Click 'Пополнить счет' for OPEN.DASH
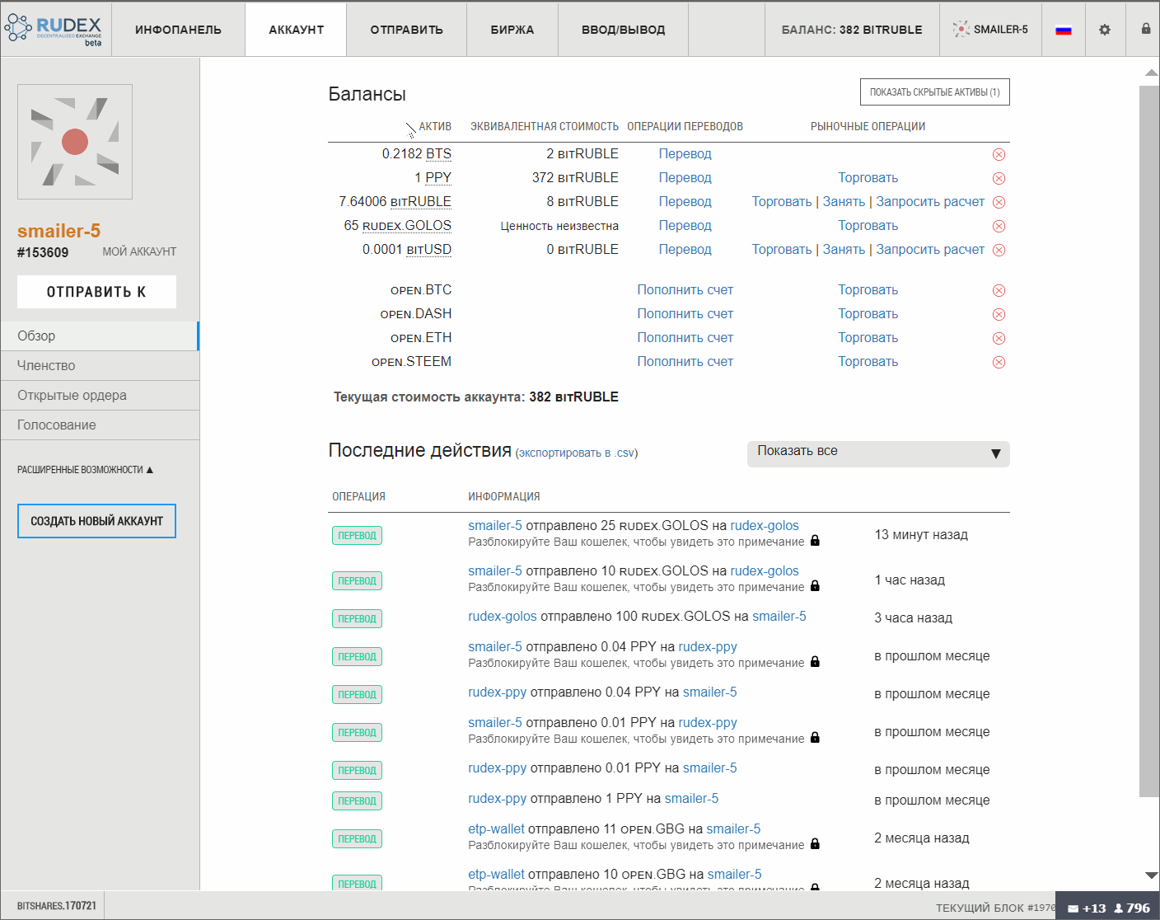1160x920 pixels. coord(685,314)
